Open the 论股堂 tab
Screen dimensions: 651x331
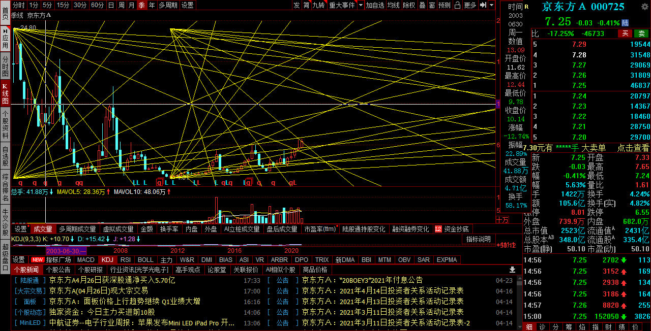pos(216,270)
